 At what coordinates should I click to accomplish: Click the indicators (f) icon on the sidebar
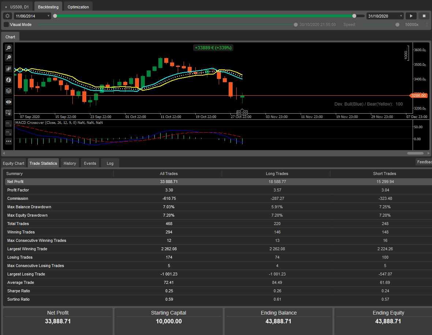[x=8, y=80]
